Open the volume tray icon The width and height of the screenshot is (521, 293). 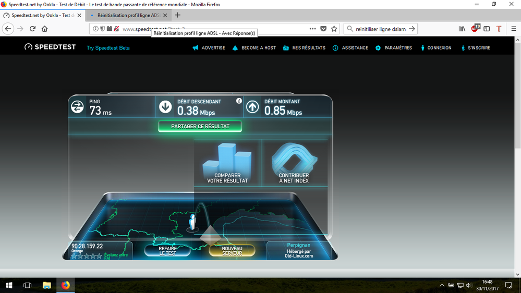tap(469, 285)
